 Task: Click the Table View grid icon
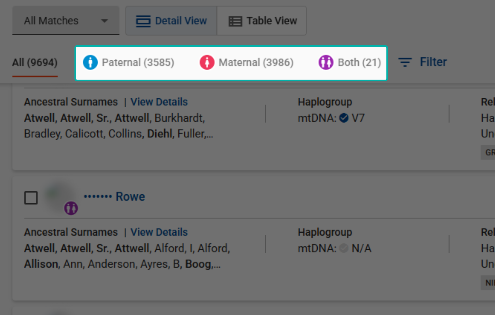pyautogui.click(x=235, y=21)
